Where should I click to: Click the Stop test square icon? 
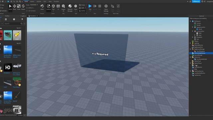click(x=100, y=6)
